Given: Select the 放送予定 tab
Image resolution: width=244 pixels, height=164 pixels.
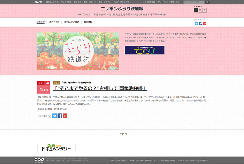Looking at the screenshot, I should 40,22.
